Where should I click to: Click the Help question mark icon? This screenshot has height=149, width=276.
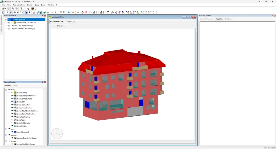pos(21,8)
